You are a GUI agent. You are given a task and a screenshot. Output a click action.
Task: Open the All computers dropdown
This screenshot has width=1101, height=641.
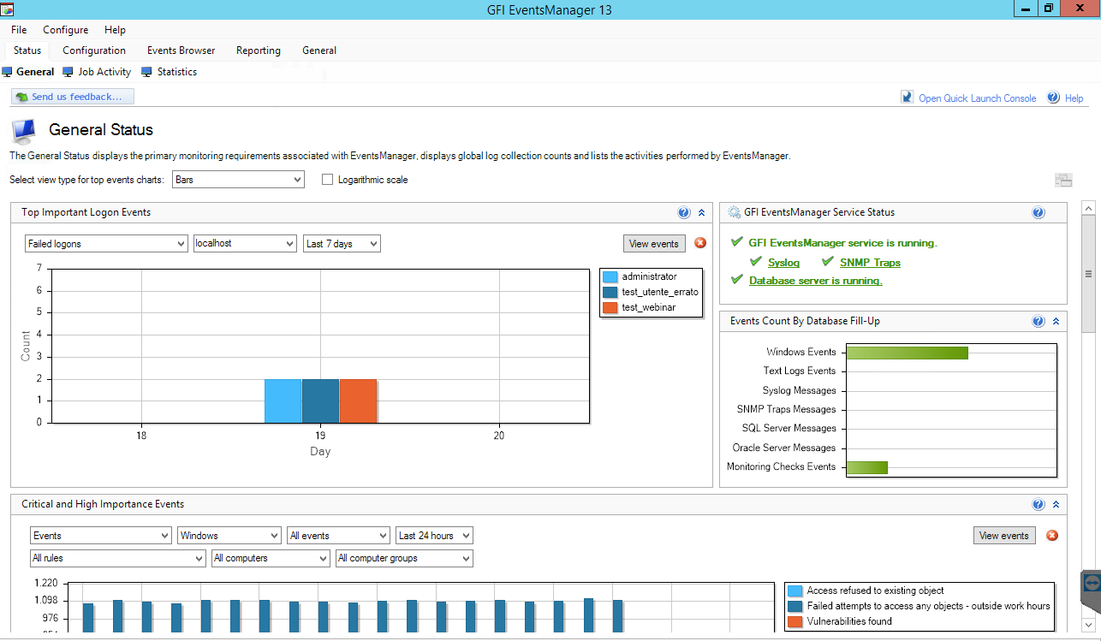coord(271,558)
